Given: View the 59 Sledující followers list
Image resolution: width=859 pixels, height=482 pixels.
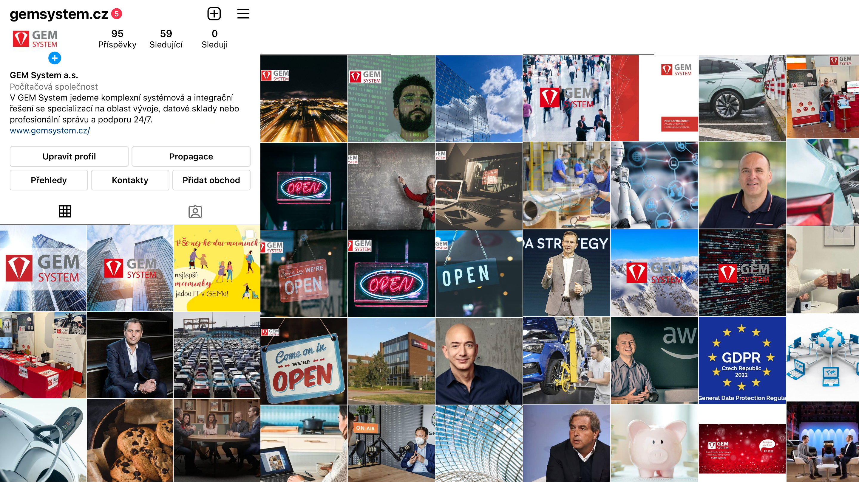Looking at the screenshot, I should coord(166,39).
